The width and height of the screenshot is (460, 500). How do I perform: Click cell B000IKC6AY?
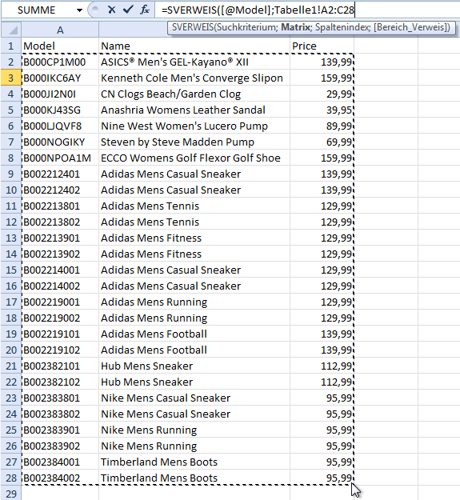click(x=60, y=78)
